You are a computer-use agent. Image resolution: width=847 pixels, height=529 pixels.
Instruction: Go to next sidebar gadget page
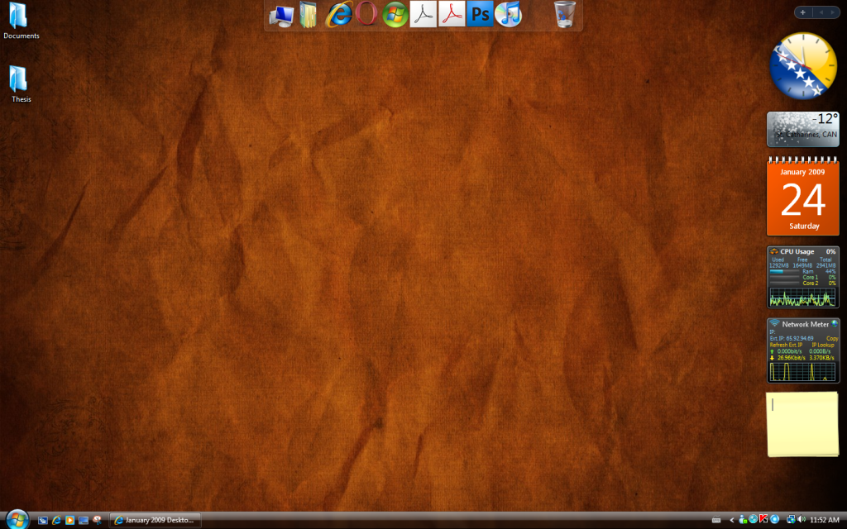click(832, 12)
